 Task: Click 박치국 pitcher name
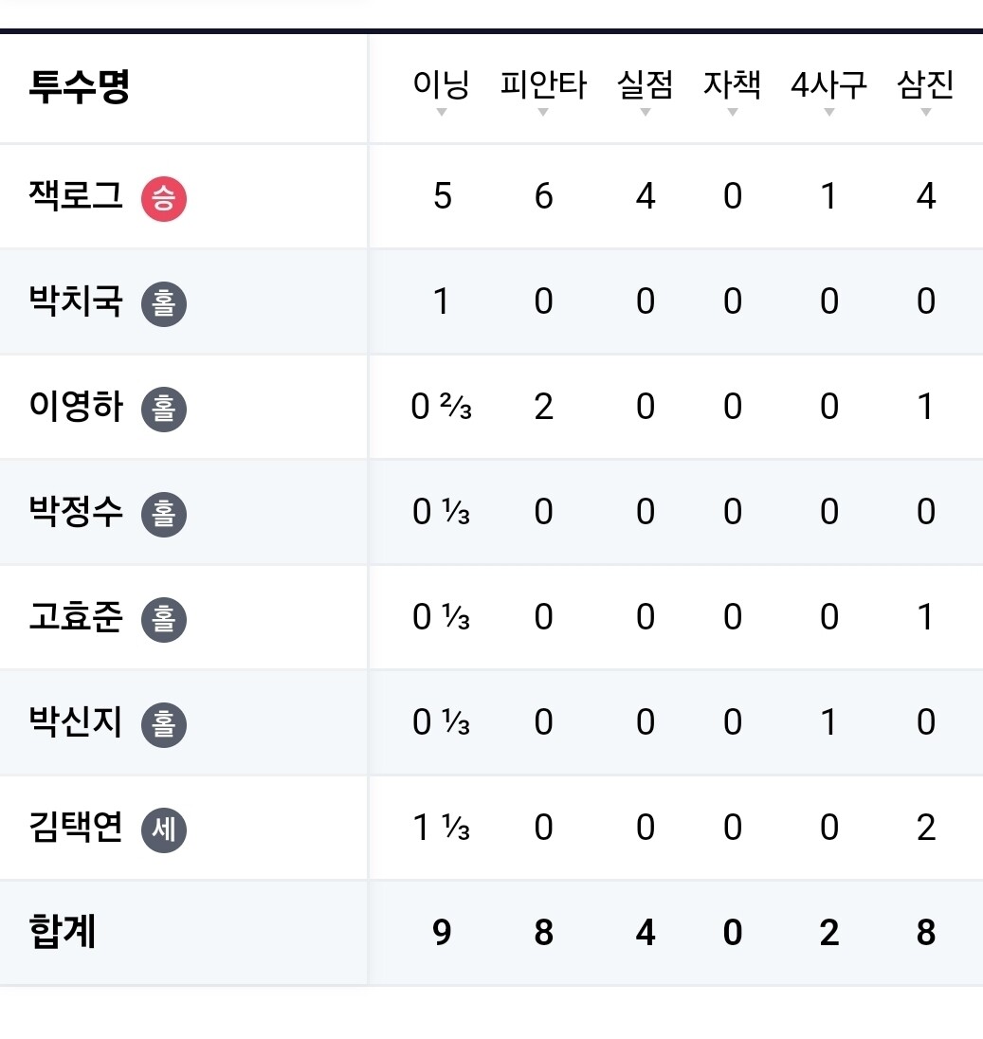click(76, 302)
